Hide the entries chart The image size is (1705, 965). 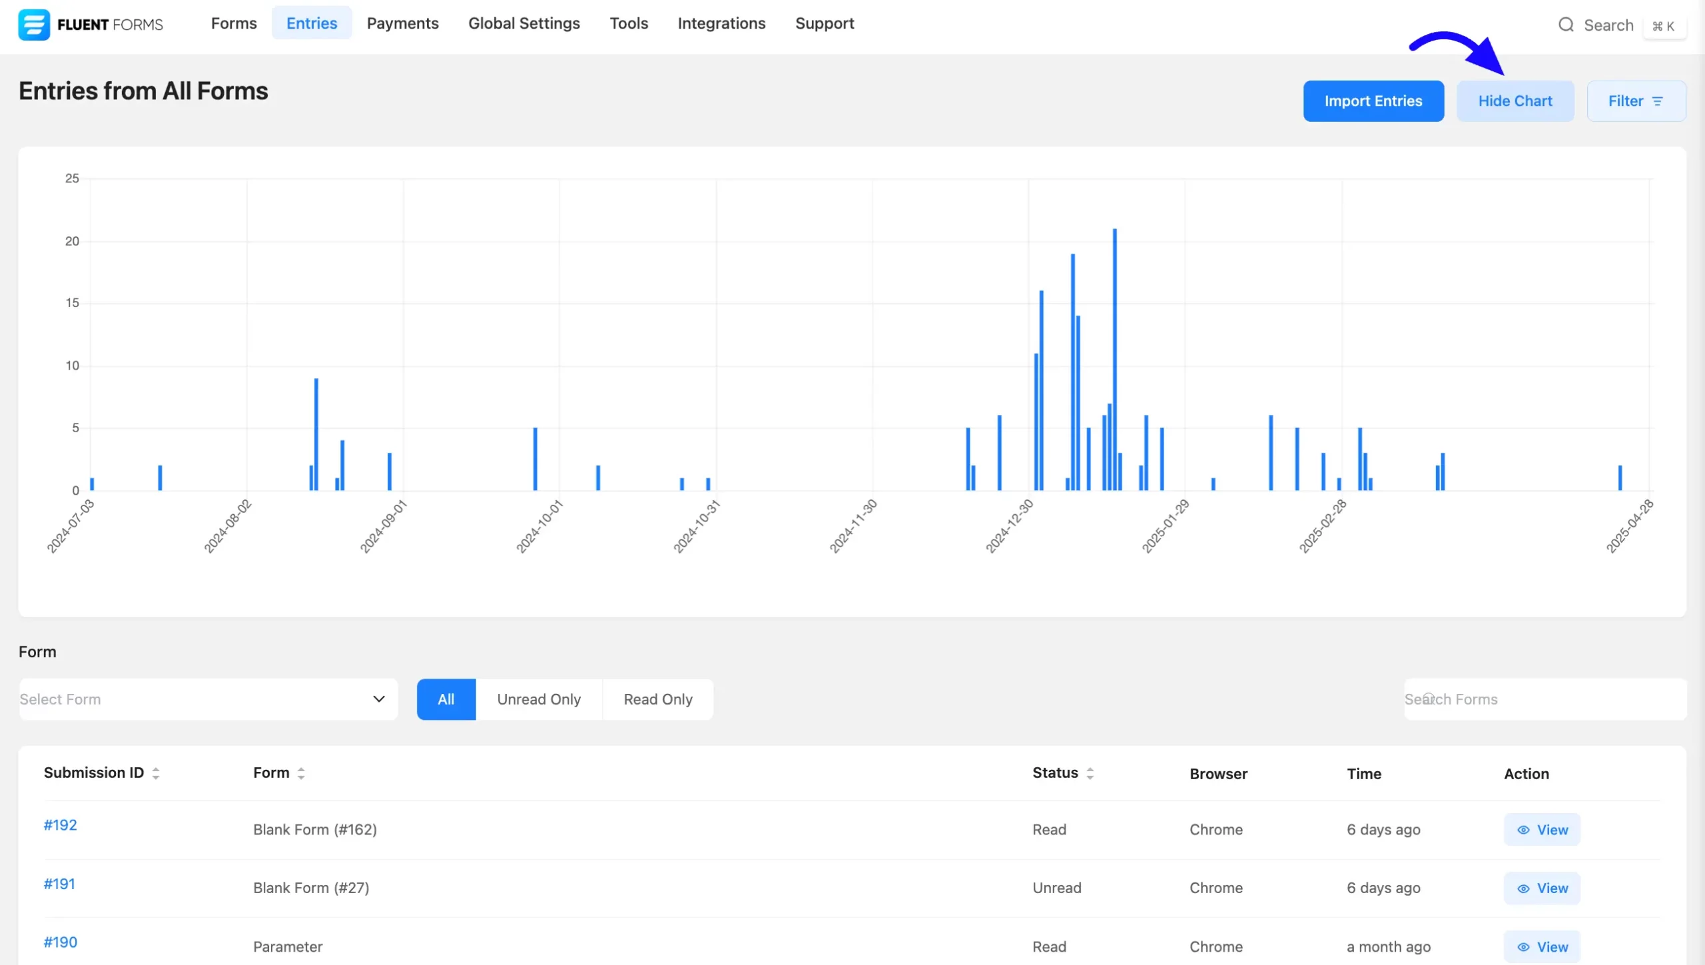(x=1515, y=101)
